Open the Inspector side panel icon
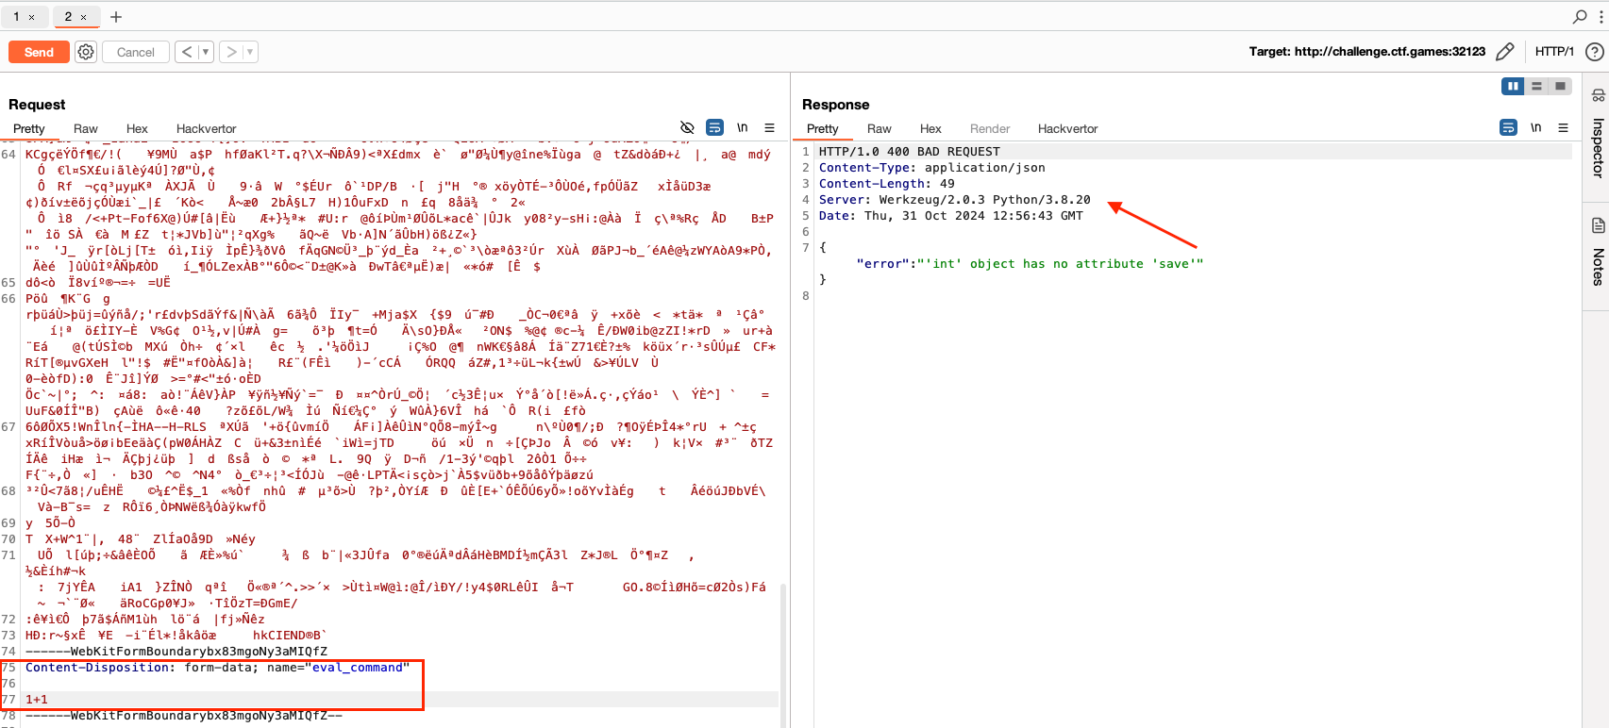The width and height of the screenshot is (1609, 728). coord(1598,95)
